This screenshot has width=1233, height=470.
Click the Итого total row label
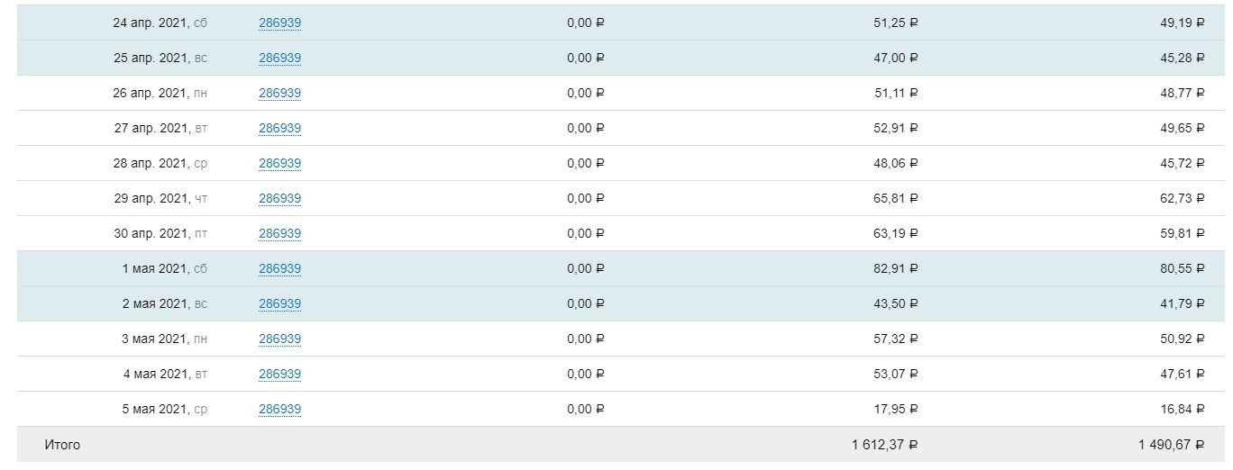coord(62,445)
